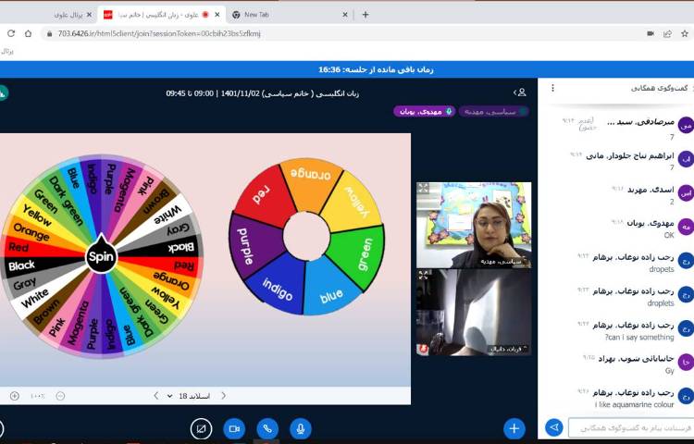694x444 pixels.
Task: Open the chat options three-dot menu
Action: point(552,89)
